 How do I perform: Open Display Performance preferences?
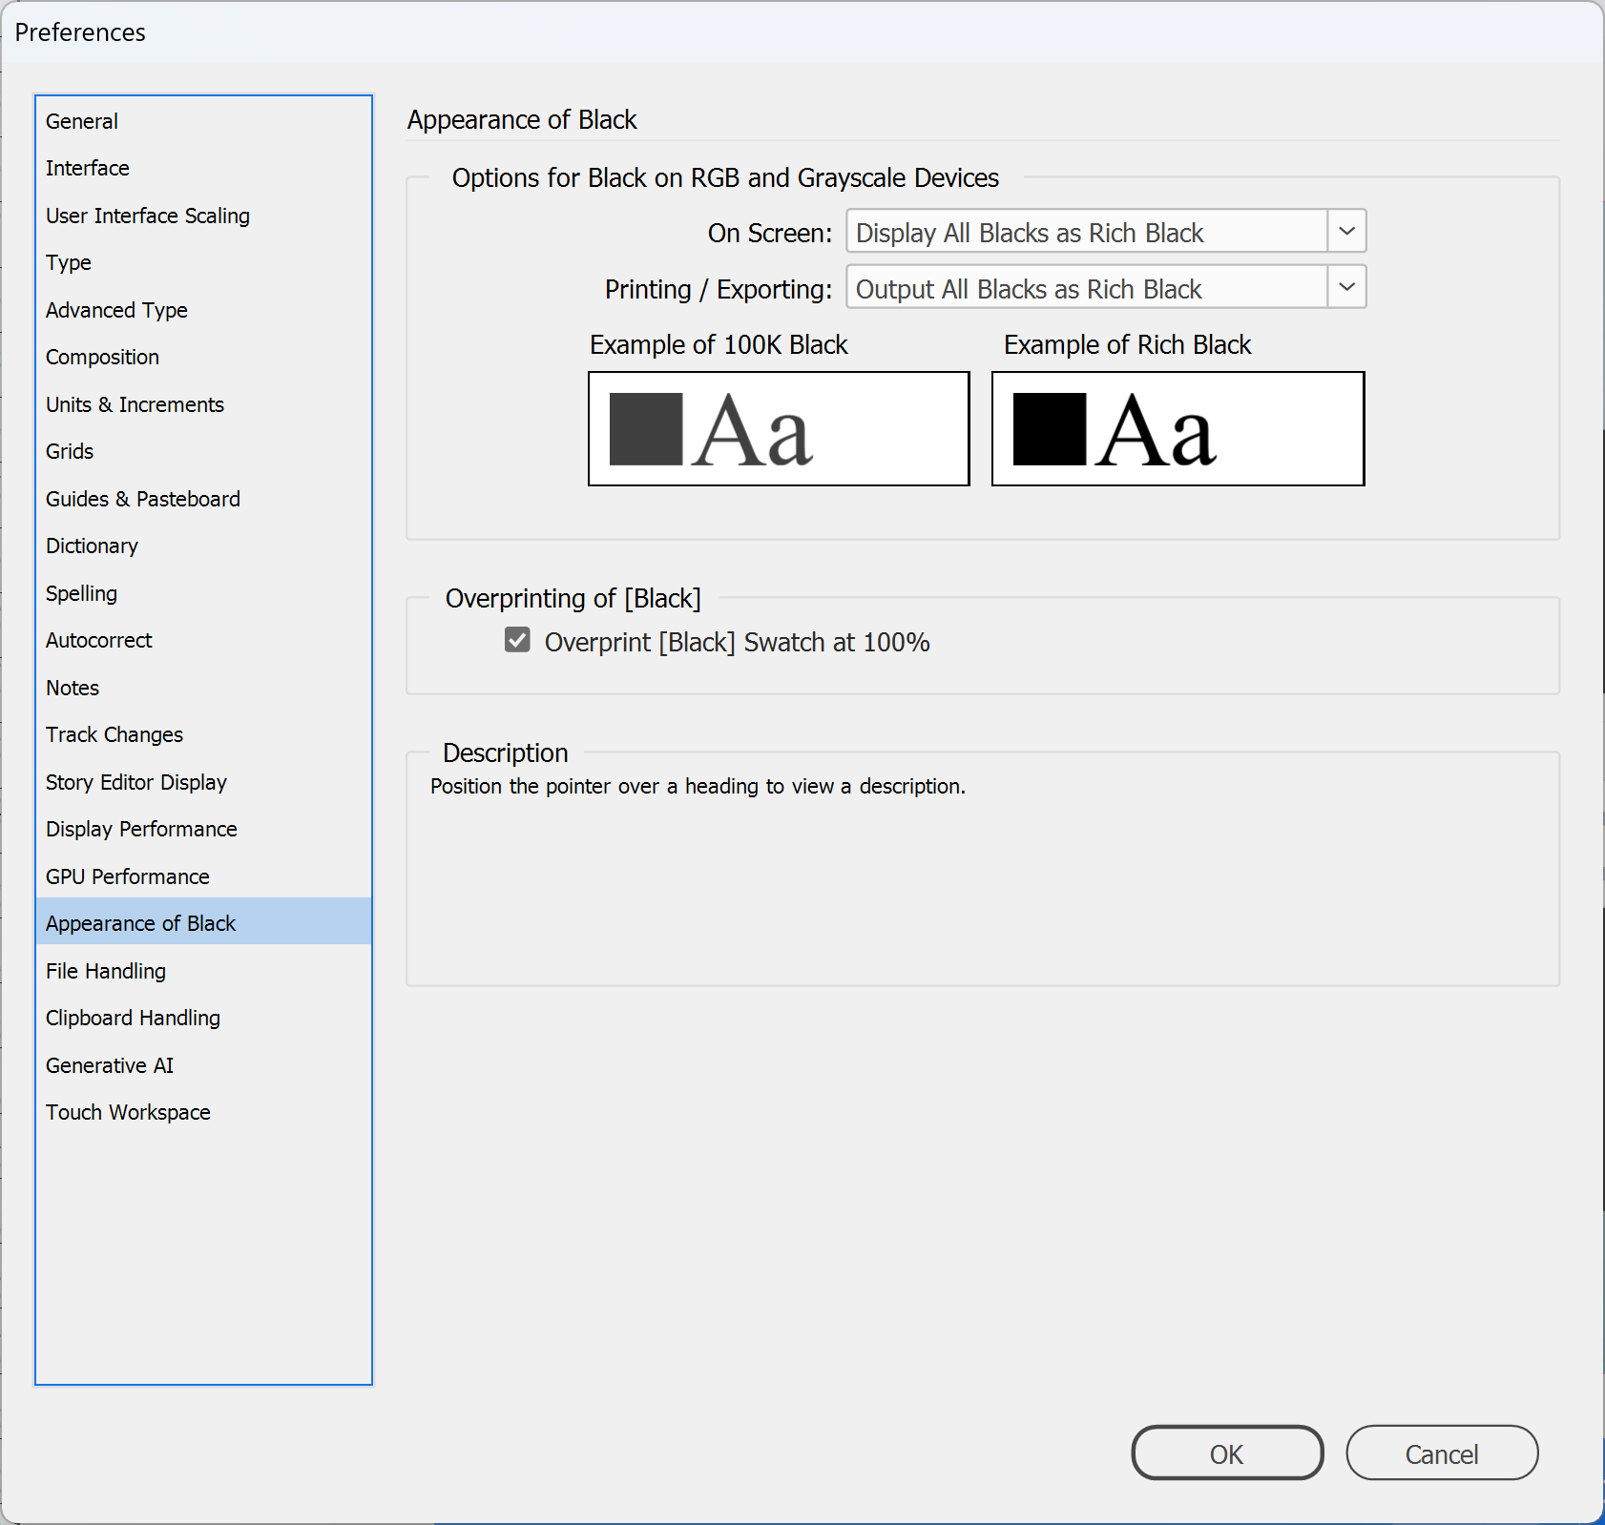[x=203, y=829]
